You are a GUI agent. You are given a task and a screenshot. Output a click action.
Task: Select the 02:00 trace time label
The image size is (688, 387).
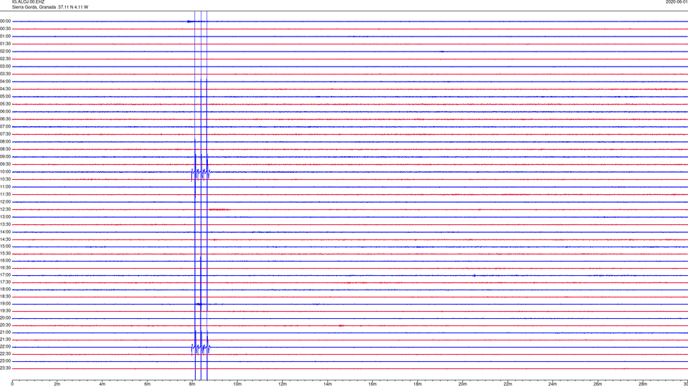pos(5,51)
